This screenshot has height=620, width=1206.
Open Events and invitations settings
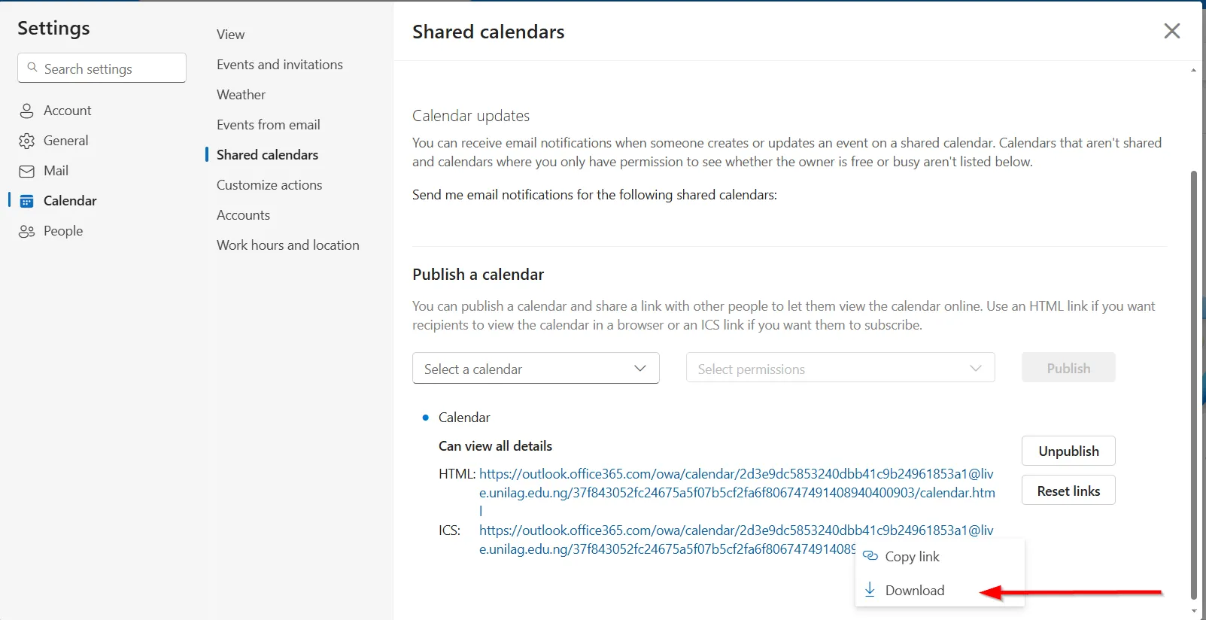[279, 65]
